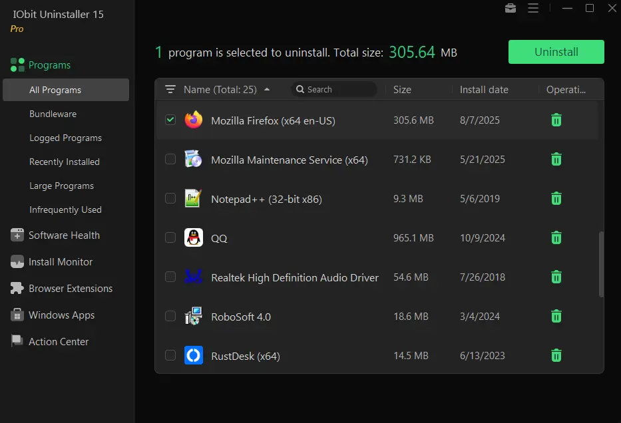Select the Notepad++ (32-bit x86) name
Image resolution: width=621 pixels, height=423 pixels.
point(266,199)
